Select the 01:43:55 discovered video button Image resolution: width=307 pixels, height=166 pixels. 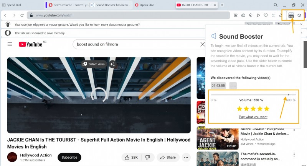click(x=218, y=86)
